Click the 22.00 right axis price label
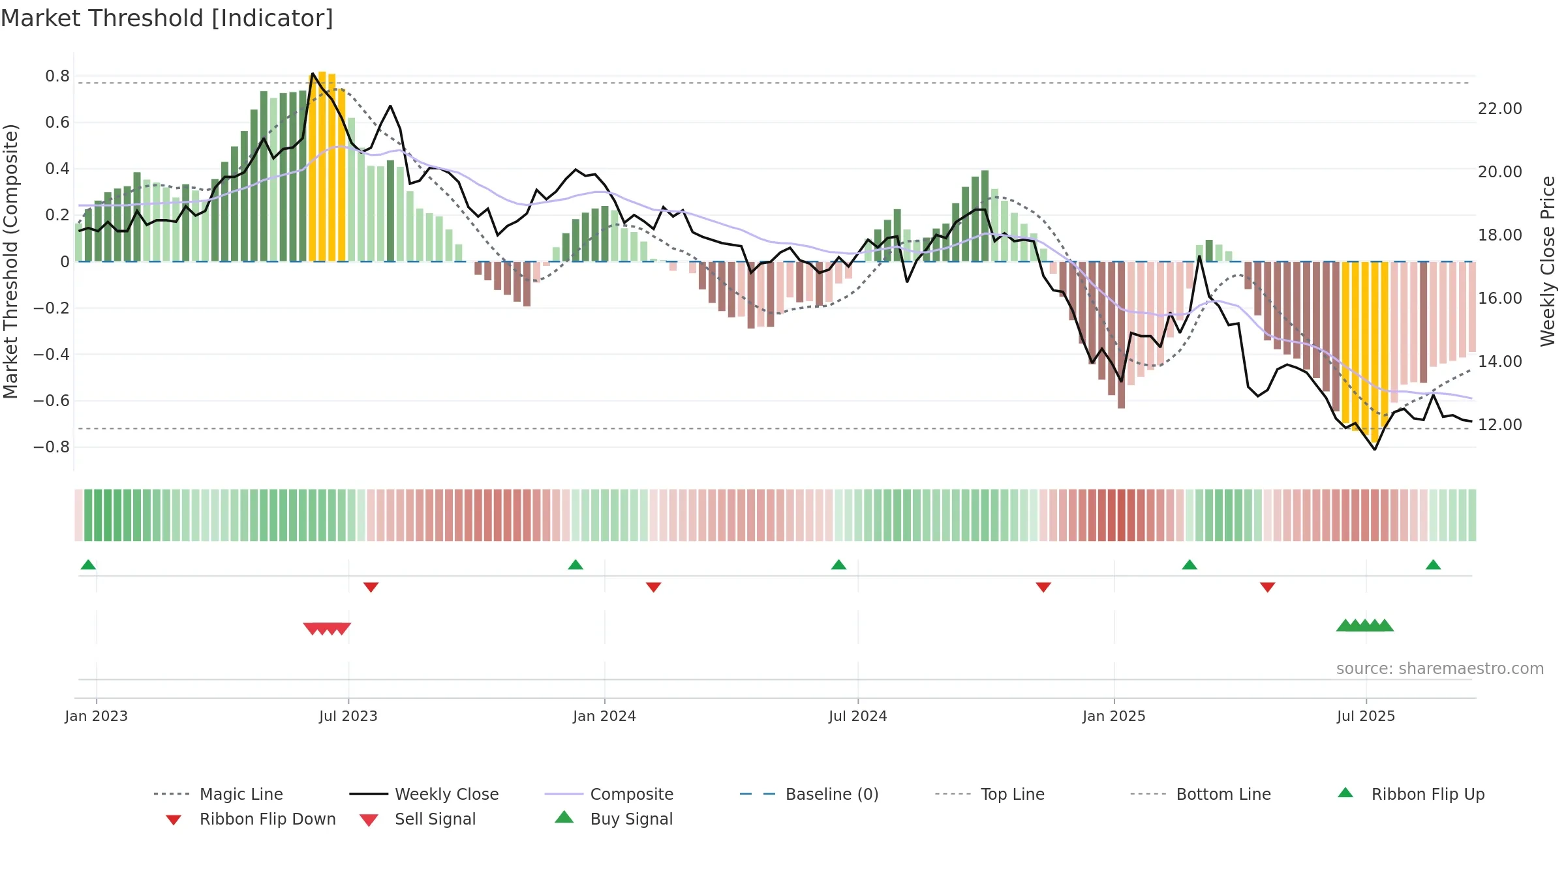This screenshot has height=880, width=1566. 1500,109
